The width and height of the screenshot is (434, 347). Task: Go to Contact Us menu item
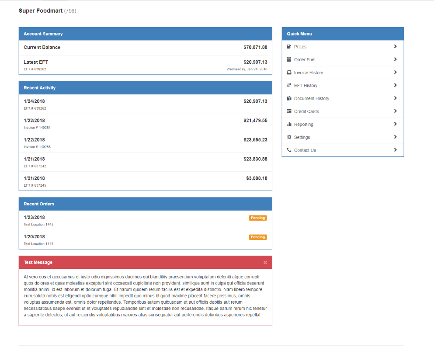pyautogui.click(x=343, y=150)
